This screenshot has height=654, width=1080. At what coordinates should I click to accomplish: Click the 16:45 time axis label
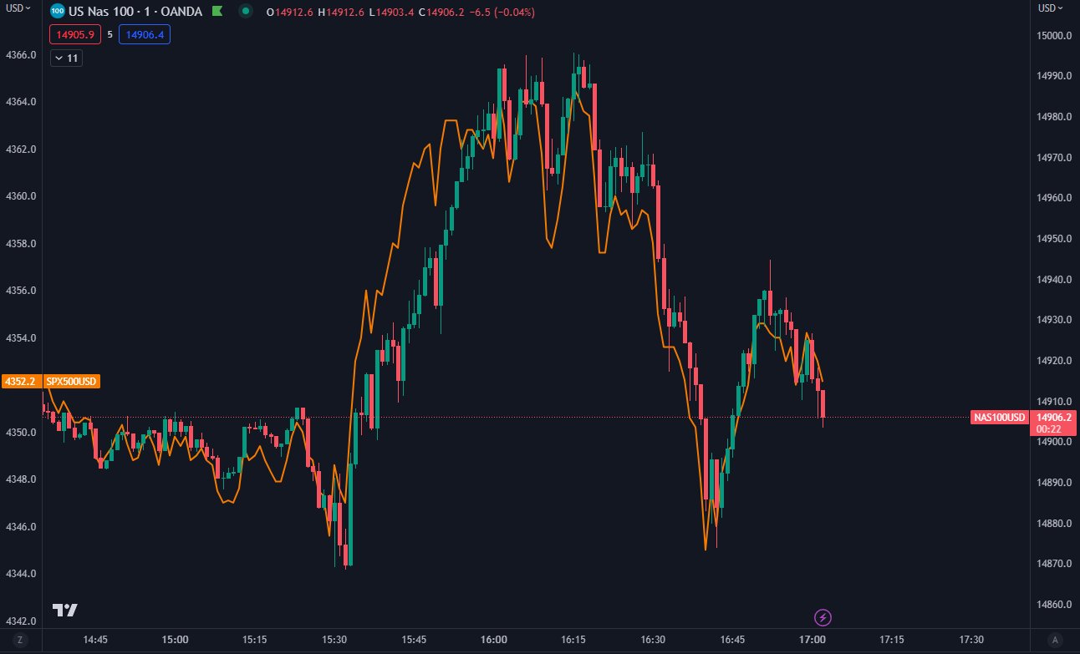click(x=732, y=640)
